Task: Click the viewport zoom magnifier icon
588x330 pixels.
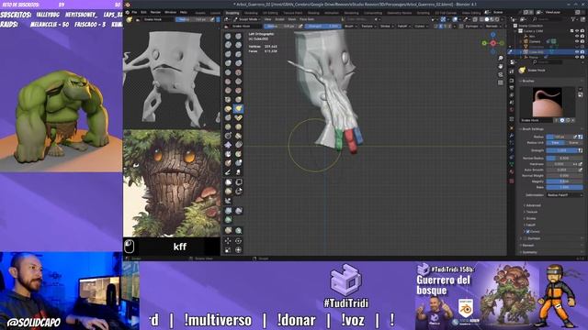Action: tap(501, 58)
